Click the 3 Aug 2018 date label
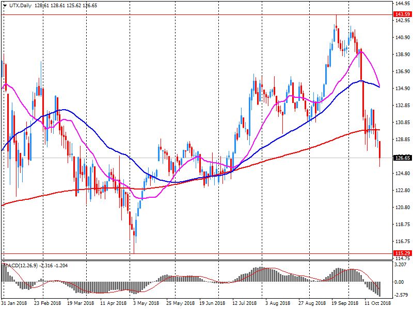Screen dimensions: 413x309 point(278,303)
